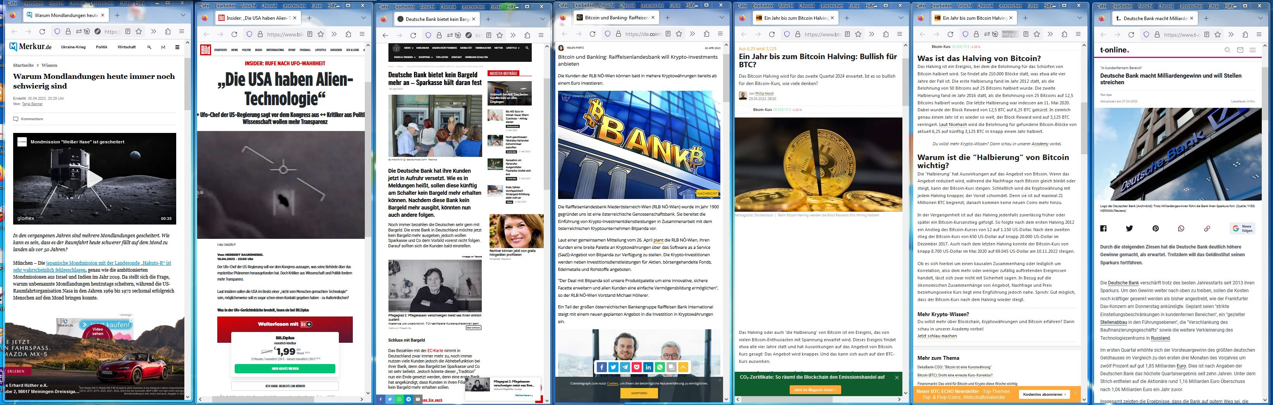Click Jetzt im Magazin lesen button
The height and width of the screenshot is (405, 1273).
[815, 390]
